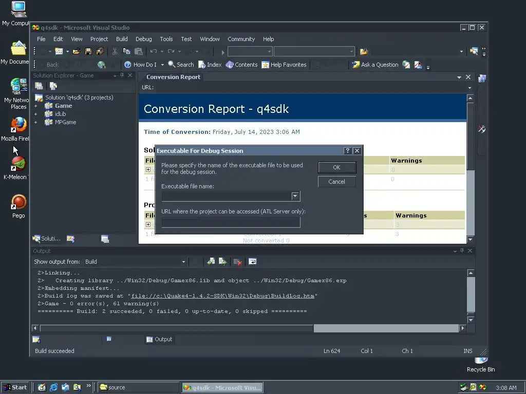Save the current file with the floppy icon

(x=88, y=51)
